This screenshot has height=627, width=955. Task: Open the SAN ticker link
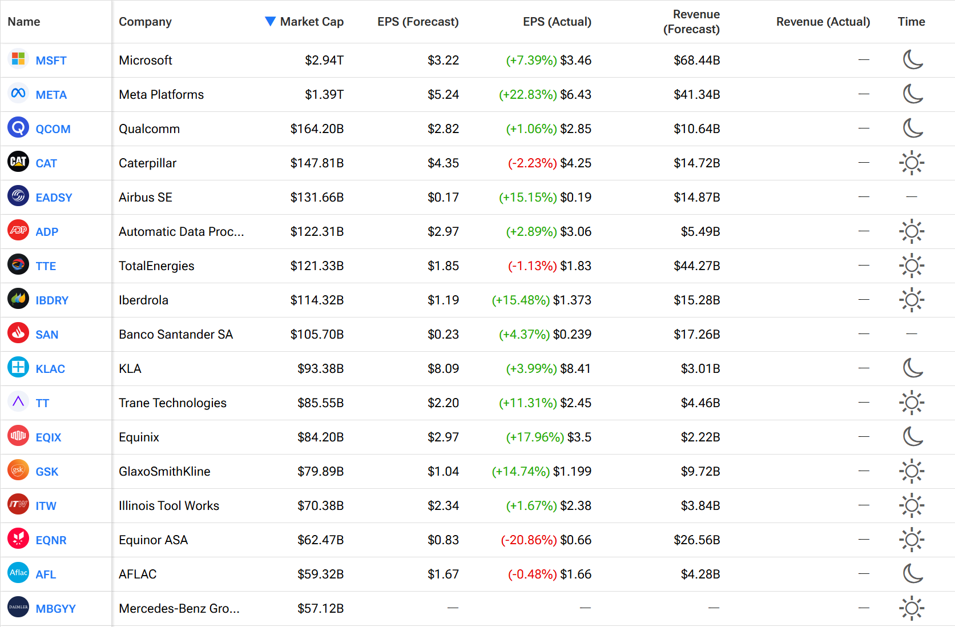coord(47,335)
